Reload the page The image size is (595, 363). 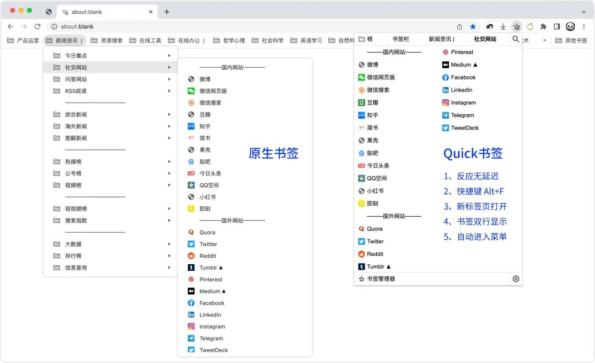click(37, 26)
